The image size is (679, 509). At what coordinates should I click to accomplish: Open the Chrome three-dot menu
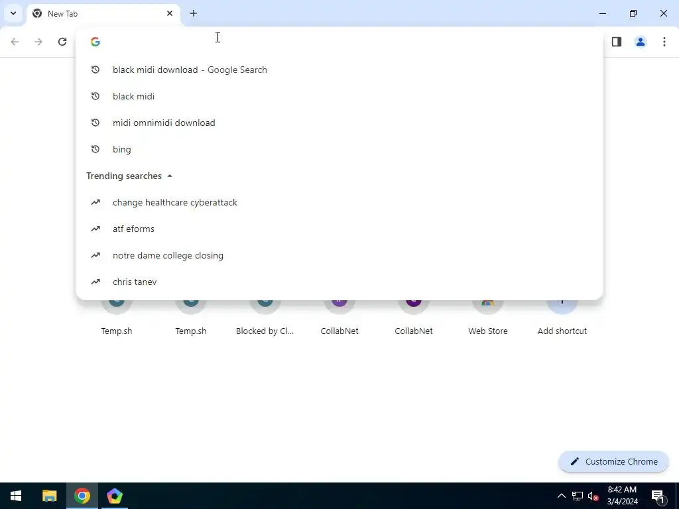click(664, 42)
